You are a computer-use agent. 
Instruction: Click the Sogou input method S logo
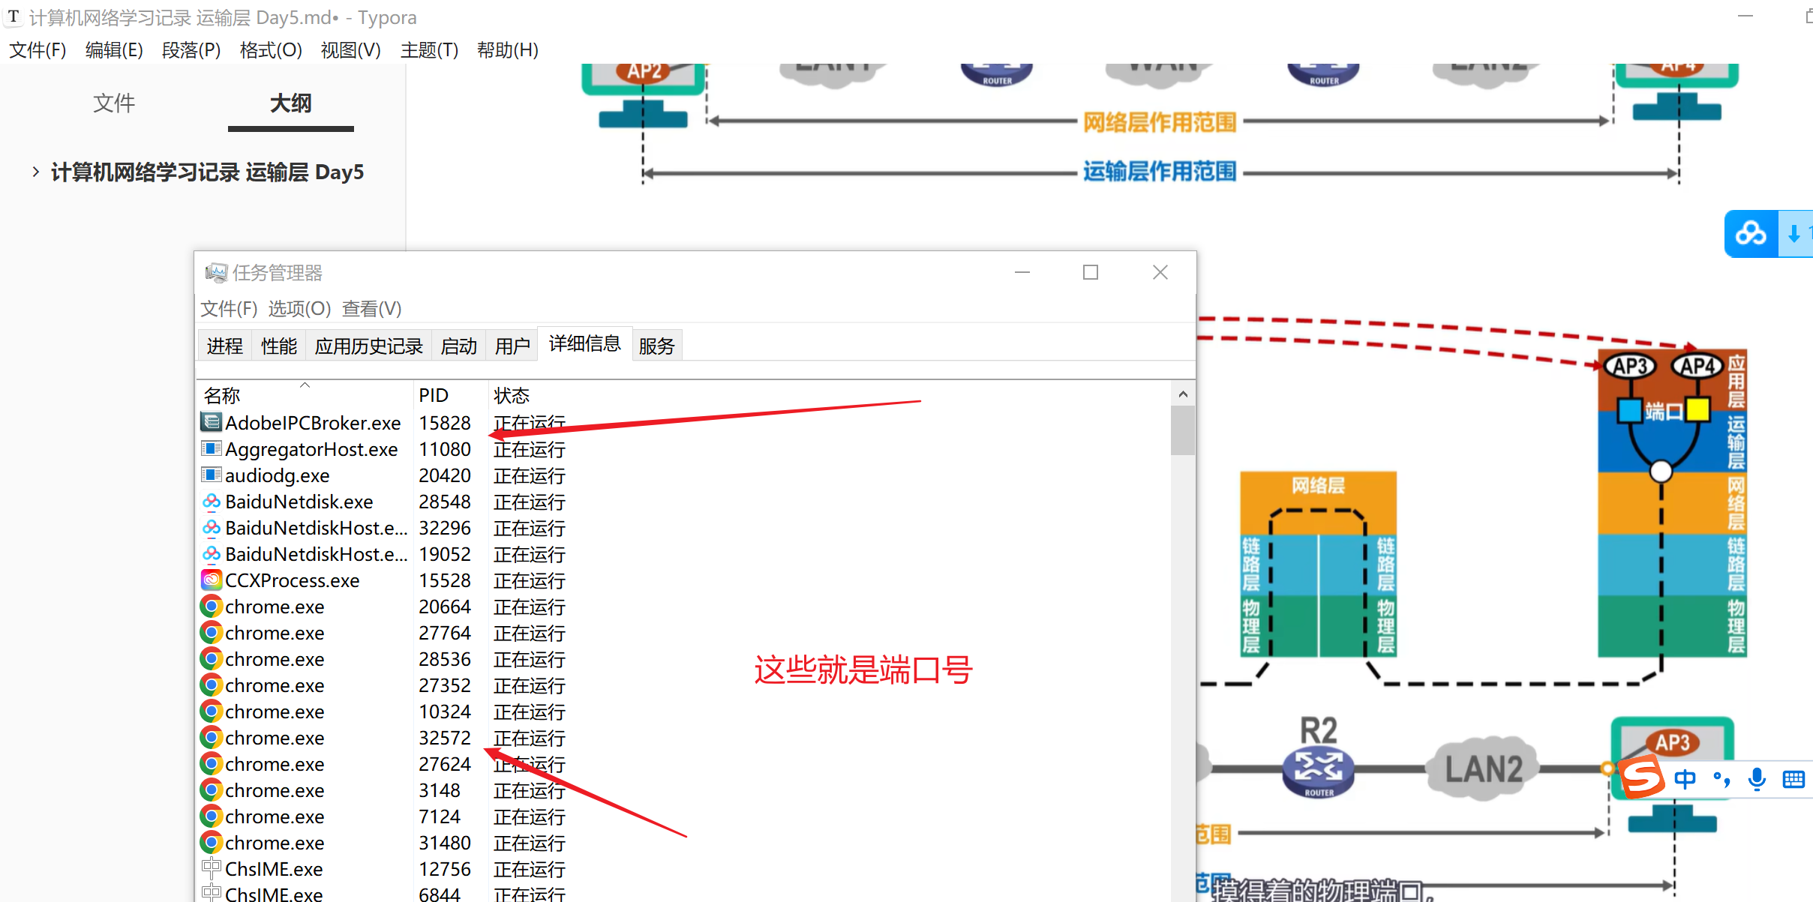pos(1641,778)
